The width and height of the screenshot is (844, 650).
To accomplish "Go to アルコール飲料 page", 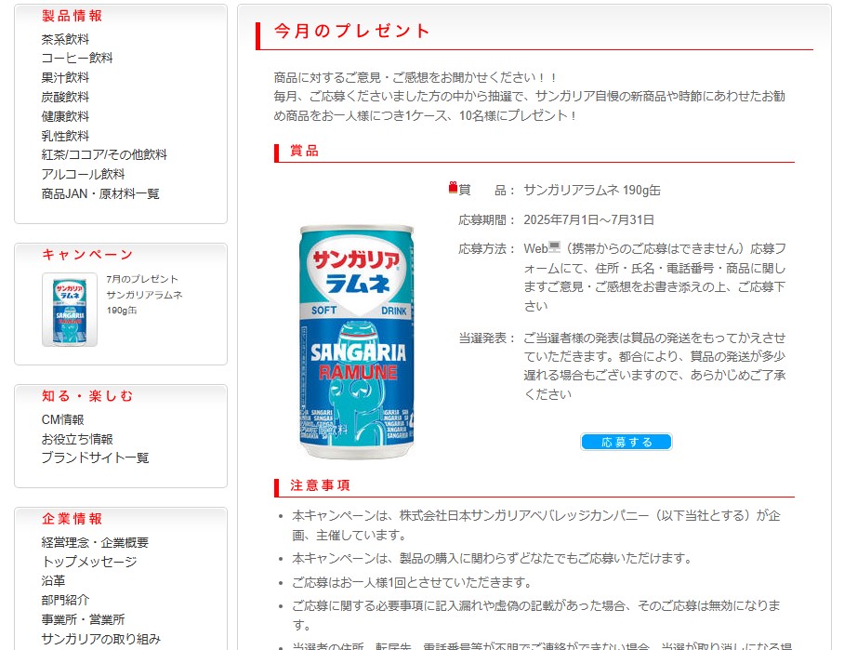I will pyautogui.click(x=83, y=174).
